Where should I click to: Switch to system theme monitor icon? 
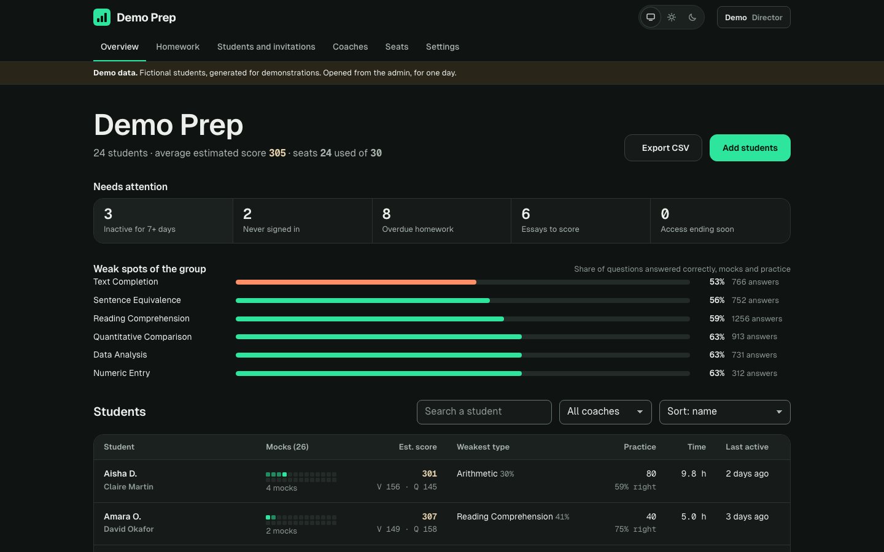tap(651, 17)
